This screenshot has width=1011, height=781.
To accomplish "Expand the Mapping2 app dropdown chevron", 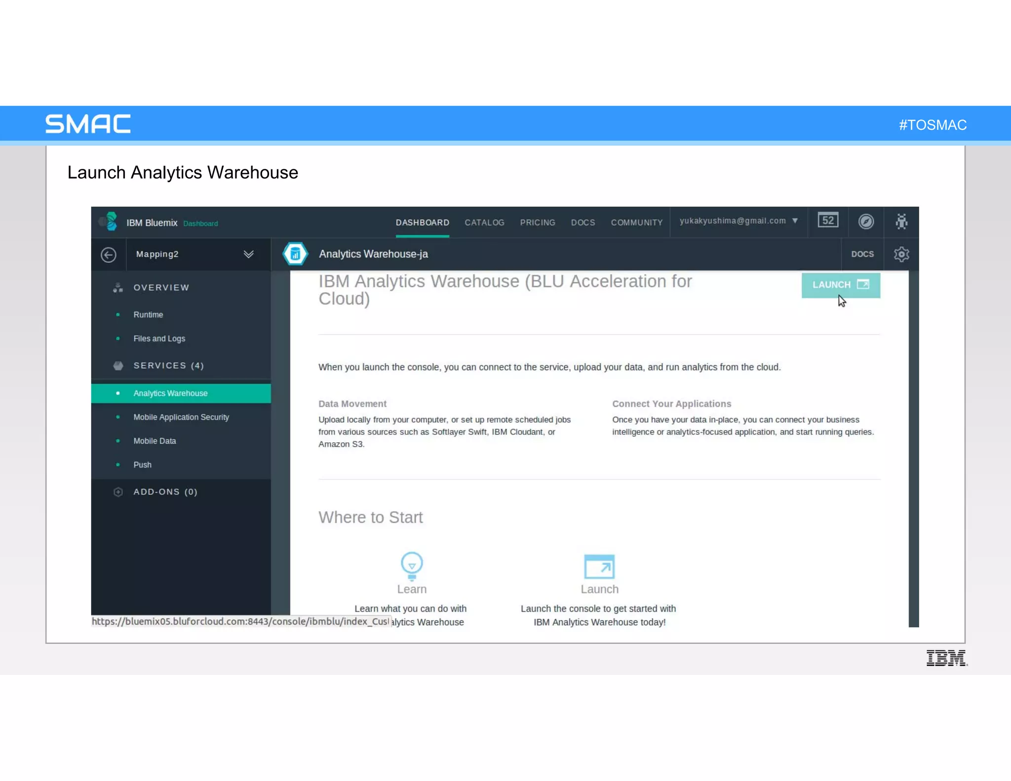I will click(249, 254).
